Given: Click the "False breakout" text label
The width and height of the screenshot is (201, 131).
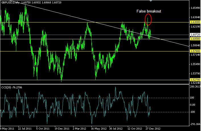Looking at the screenshot, I should point(149,11).
